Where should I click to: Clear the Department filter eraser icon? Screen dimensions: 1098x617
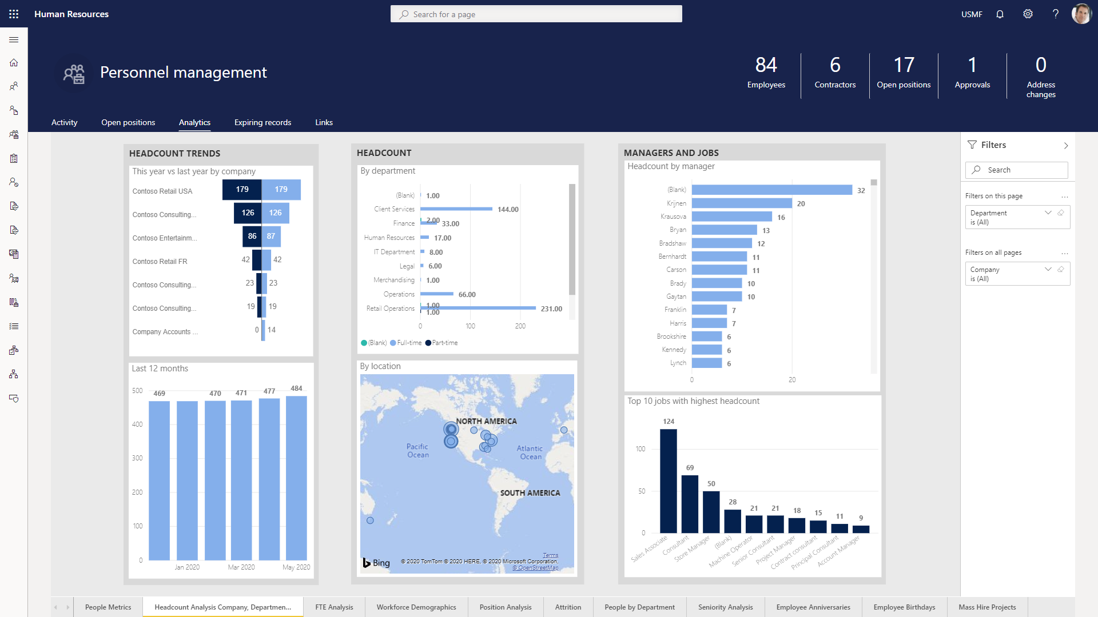tap(1061, 213)
